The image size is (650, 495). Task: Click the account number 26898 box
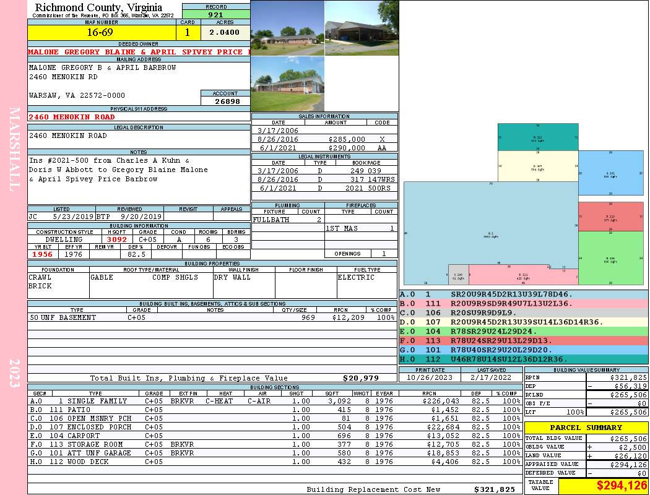pyautogui.click(x=225, y=101)
